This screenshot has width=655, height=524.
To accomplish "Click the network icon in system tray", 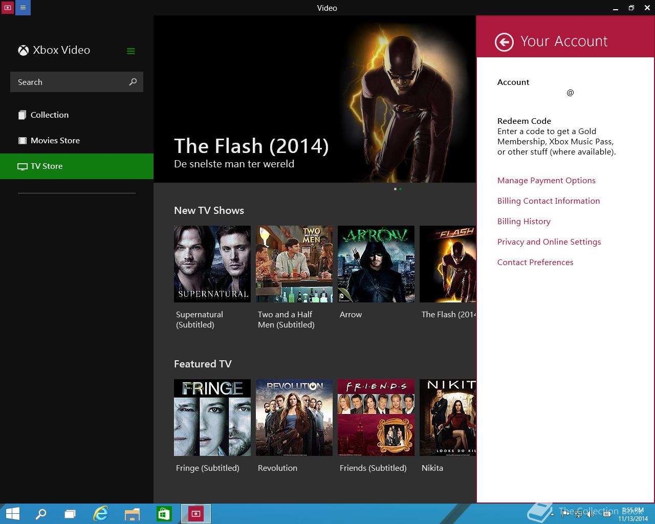I will tap(578, 514).
